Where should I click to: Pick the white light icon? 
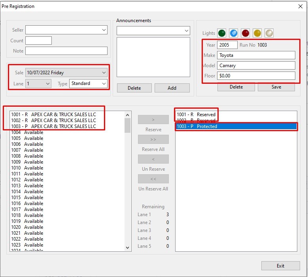point(269,33)
